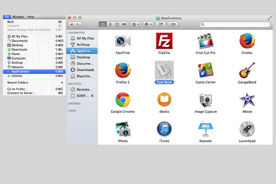Choose Connect to Server… menu item
Image resolution: width=276 pixels, height=184 pixels.
(34, 93)
